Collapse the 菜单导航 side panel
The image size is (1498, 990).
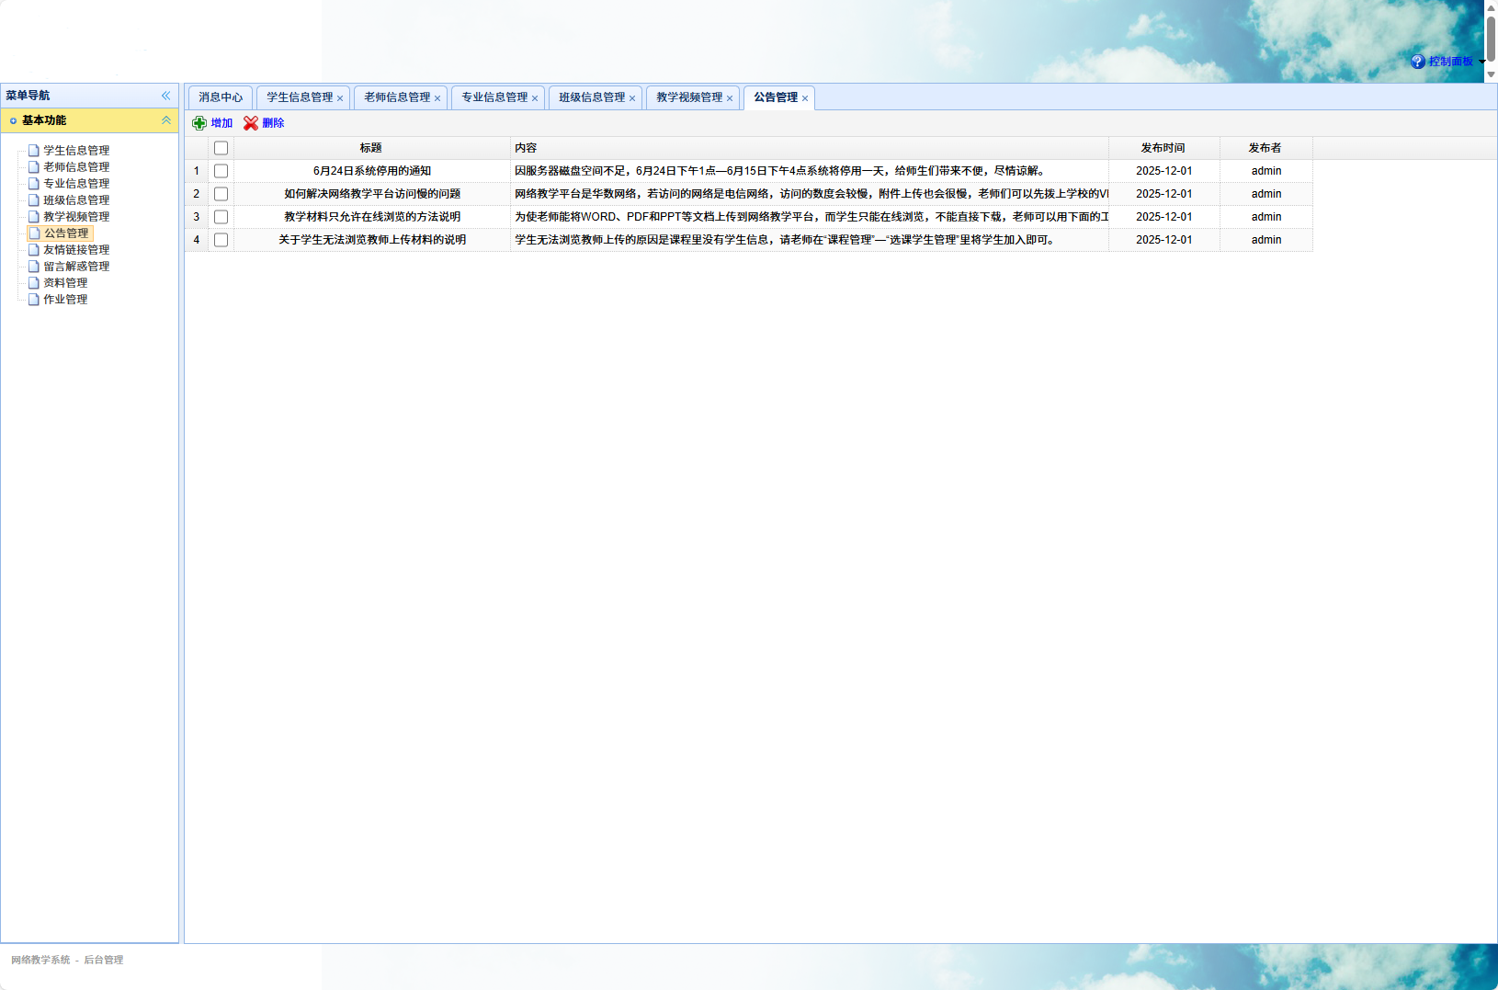pos(166,96)
